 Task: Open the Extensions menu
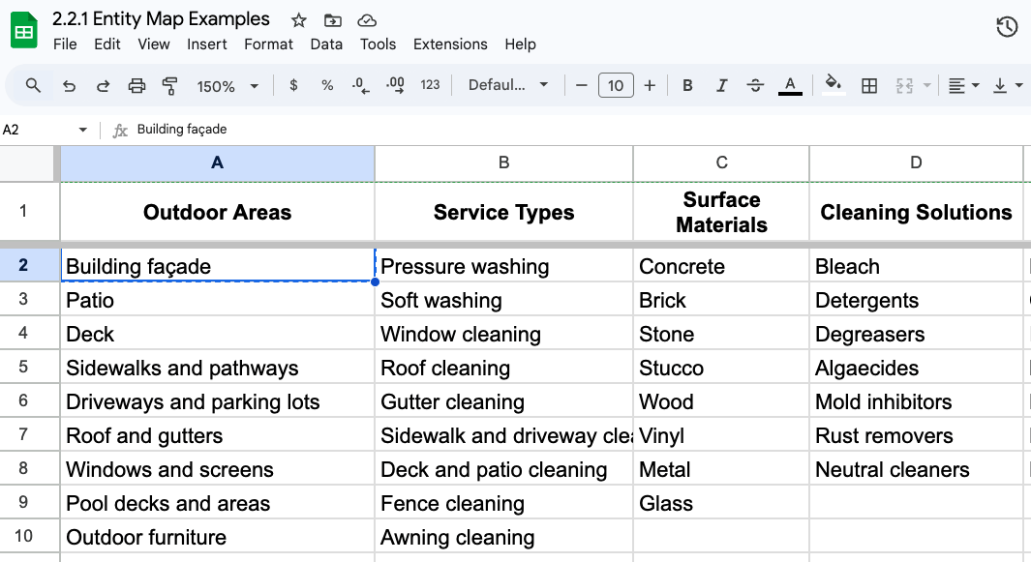click(450, 44)
